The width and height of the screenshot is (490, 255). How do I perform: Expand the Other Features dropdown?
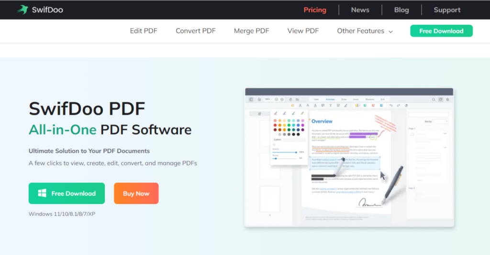[361, 31]
